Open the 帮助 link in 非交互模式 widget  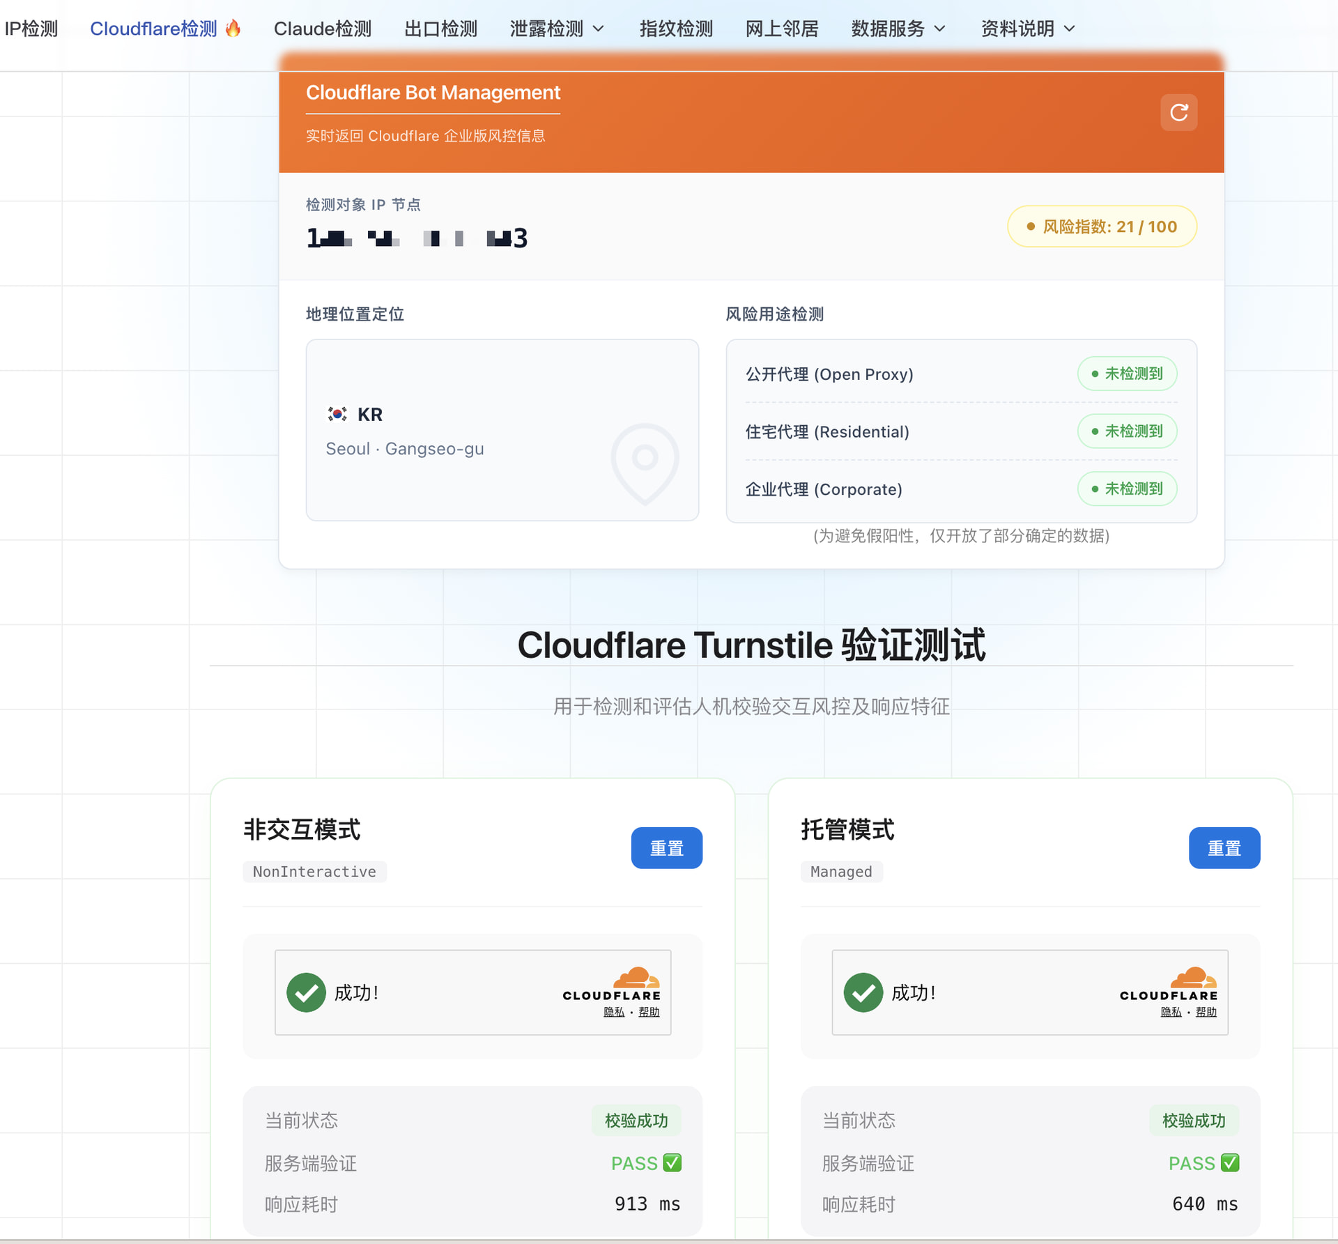pyautogui.click(x=649, y=1012)
